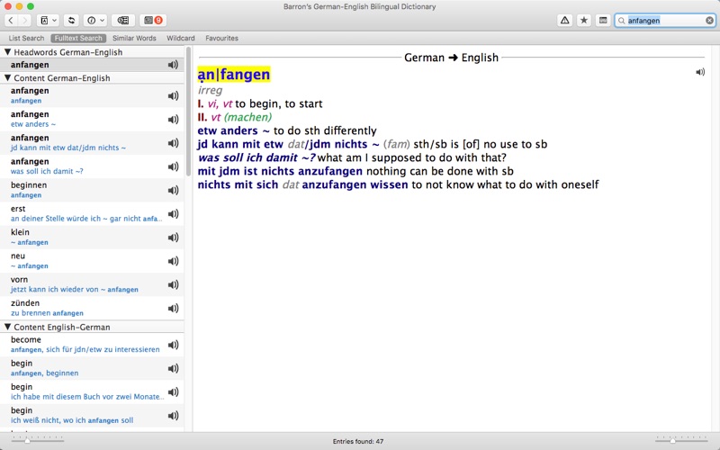Click the magnifier icon in search field
The height and width of the screenshot is (450, 720).
pyautogui.click(x=621, y=21)
